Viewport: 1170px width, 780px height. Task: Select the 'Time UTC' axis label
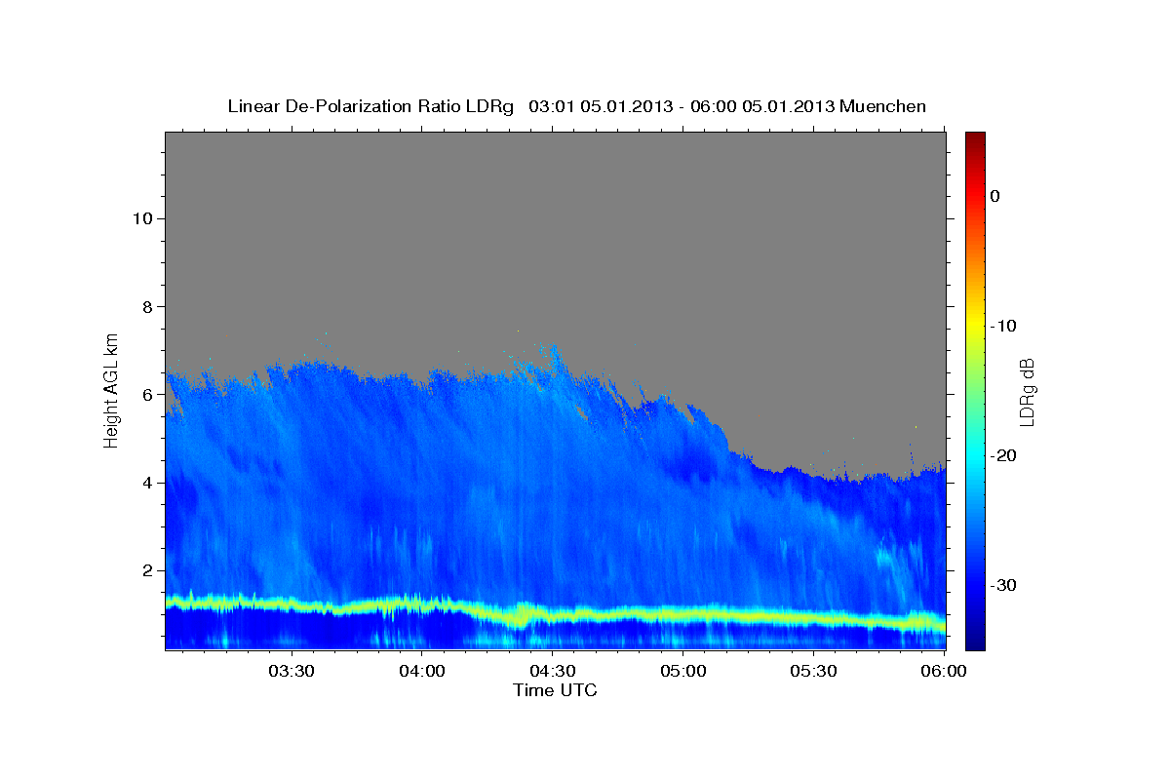click(555, 690)
